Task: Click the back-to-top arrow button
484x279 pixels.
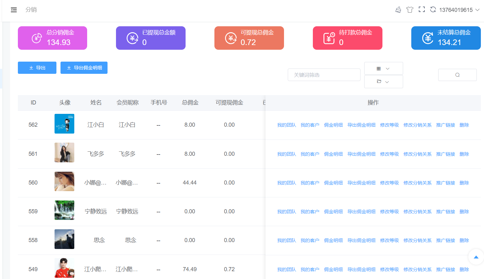Action: coord(476,257)
